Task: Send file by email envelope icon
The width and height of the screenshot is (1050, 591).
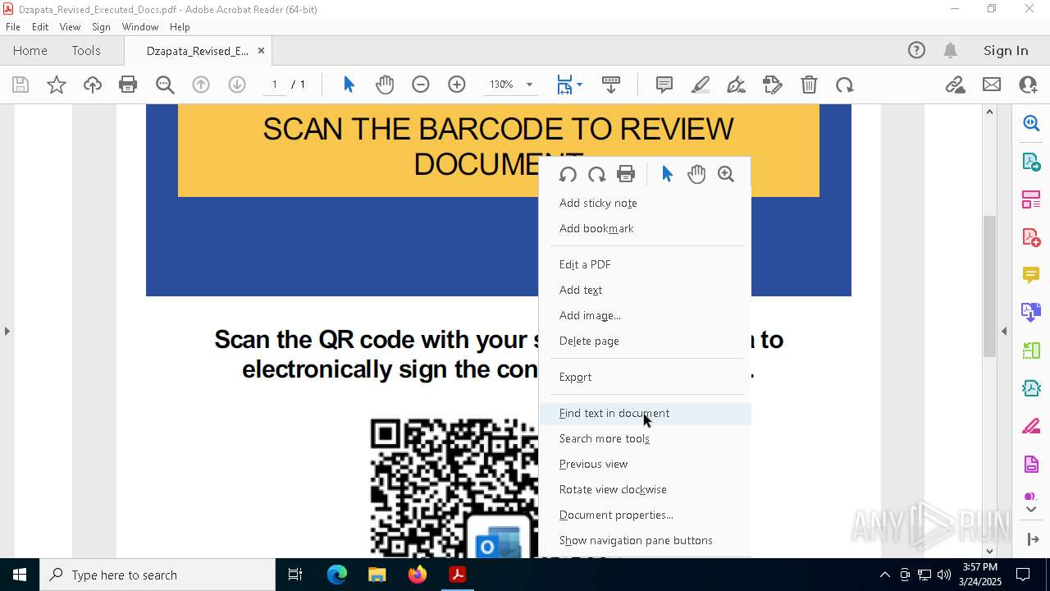Action: tap(992, 85)
